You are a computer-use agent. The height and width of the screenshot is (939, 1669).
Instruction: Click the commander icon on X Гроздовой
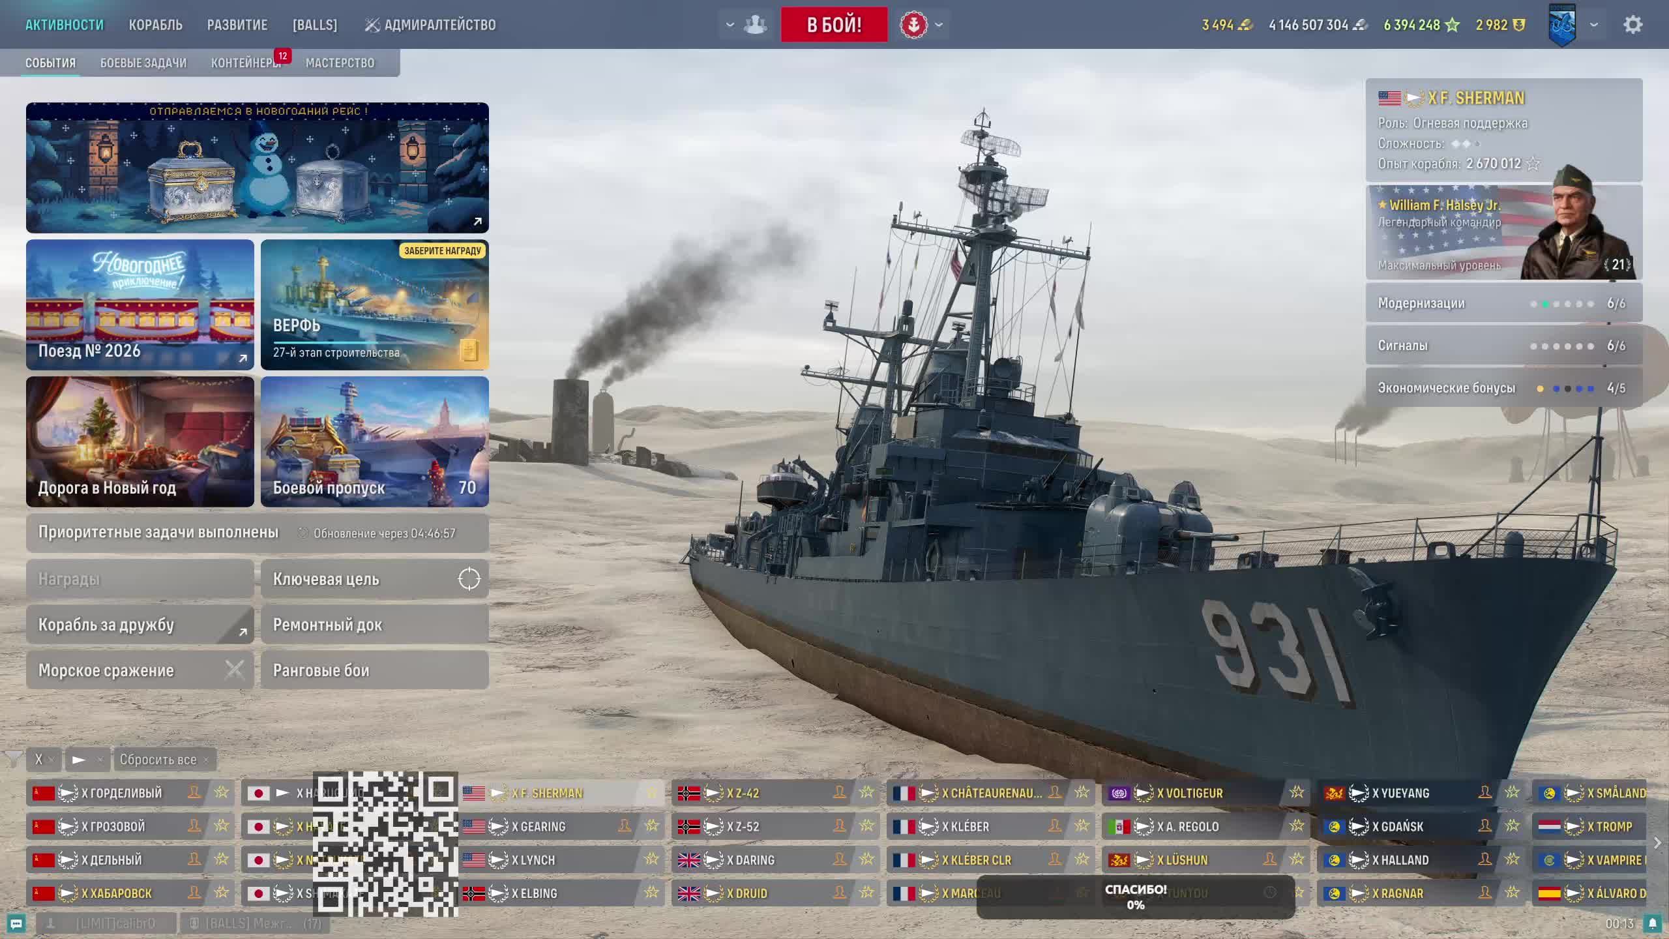[x=194, y=826]
